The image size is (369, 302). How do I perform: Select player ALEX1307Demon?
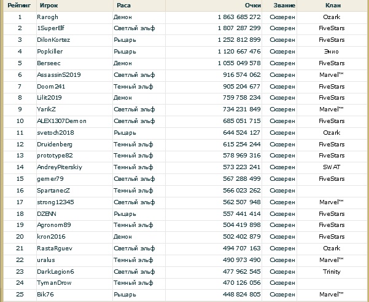tap(61, 121)
